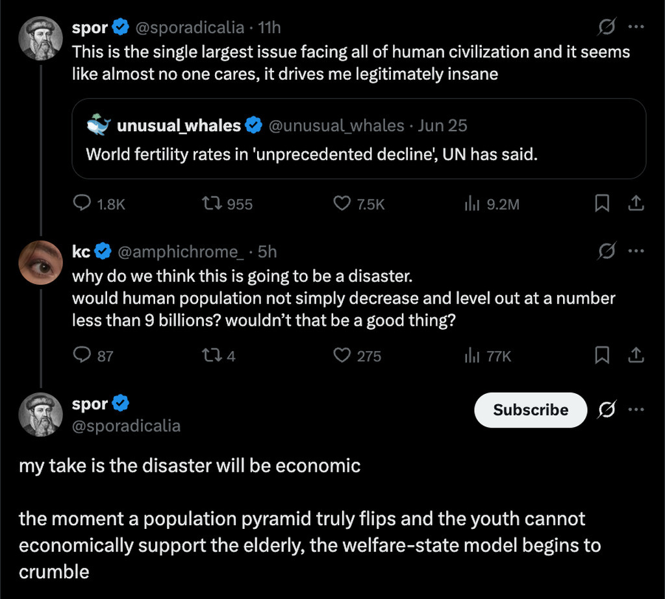Reply to kc's post with 87 replies

[x=82, y=355]
